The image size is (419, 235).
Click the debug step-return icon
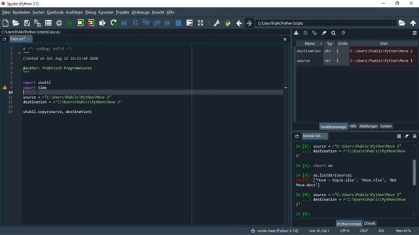157,23
